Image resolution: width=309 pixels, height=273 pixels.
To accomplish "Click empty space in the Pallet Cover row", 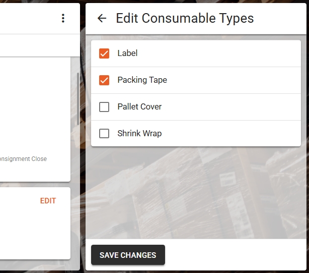I will click(x=230, y=107).
